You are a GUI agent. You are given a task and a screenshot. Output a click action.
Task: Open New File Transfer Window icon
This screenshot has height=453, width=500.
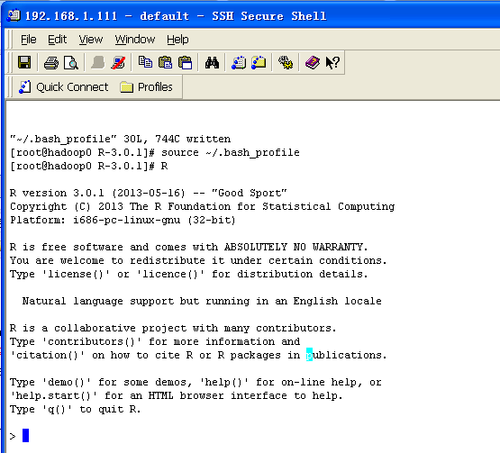[x=259, y=62]
